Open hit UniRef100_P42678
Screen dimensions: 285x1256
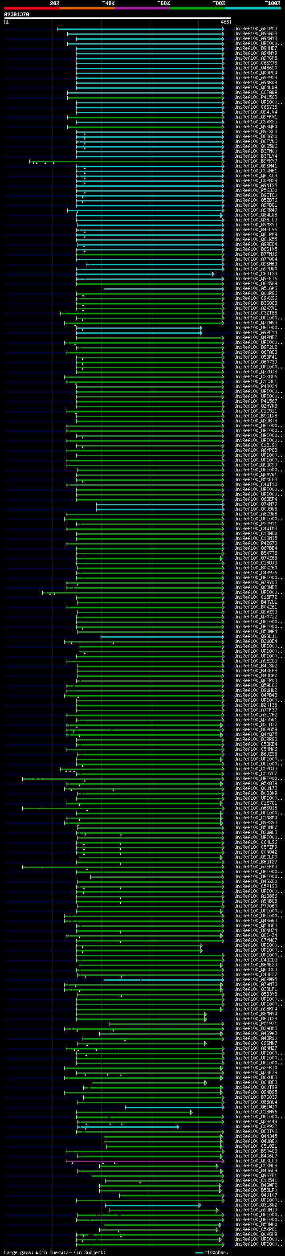point(256,543)
